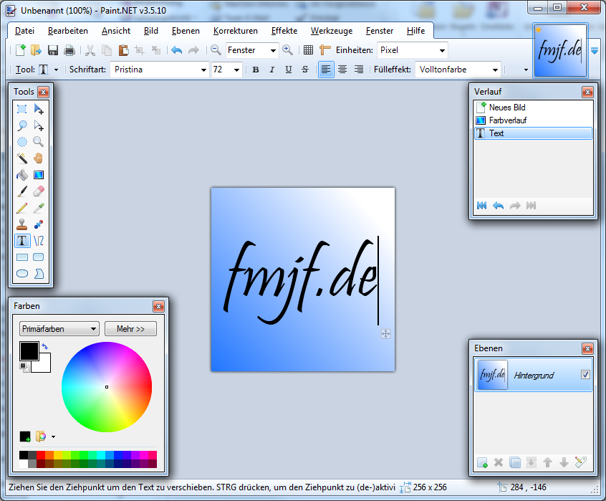Click the swap colors arrow icon
The image size is (606, 501).
coord(45,346)
